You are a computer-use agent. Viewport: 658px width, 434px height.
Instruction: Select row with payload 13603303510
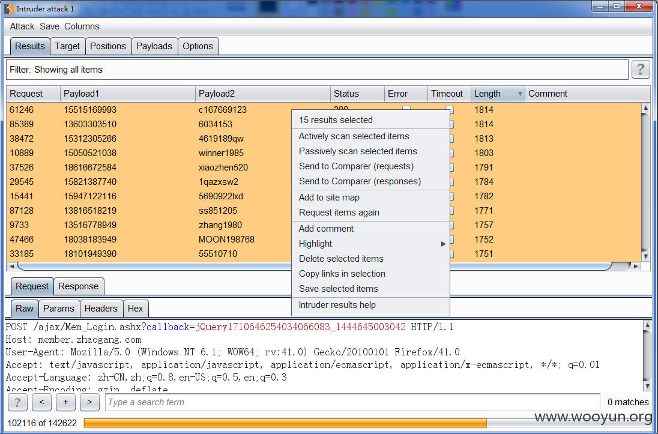click(x=324, y=124)
